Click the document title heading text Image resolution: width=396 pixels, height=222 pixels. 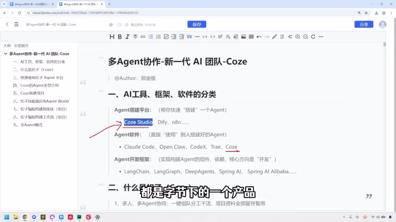click(178, 62)
